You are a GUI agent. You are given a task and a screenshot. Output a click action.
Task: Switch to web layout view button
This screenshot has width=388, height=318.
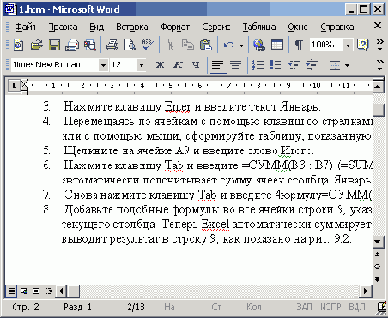point(24,291)
